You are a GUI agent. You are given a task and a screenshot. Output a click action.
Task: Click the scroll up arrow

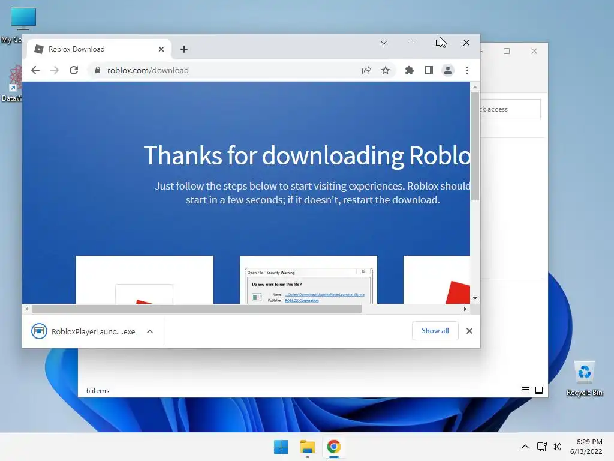point(475,87)
